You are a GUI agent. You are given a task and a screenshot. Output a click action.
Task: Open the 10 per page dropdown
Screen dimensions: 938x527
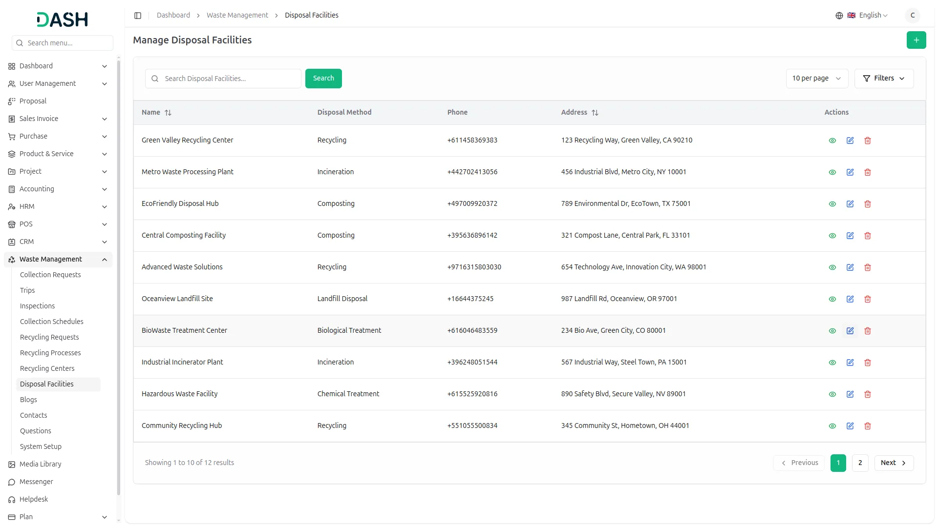click(x=816, y=79)
